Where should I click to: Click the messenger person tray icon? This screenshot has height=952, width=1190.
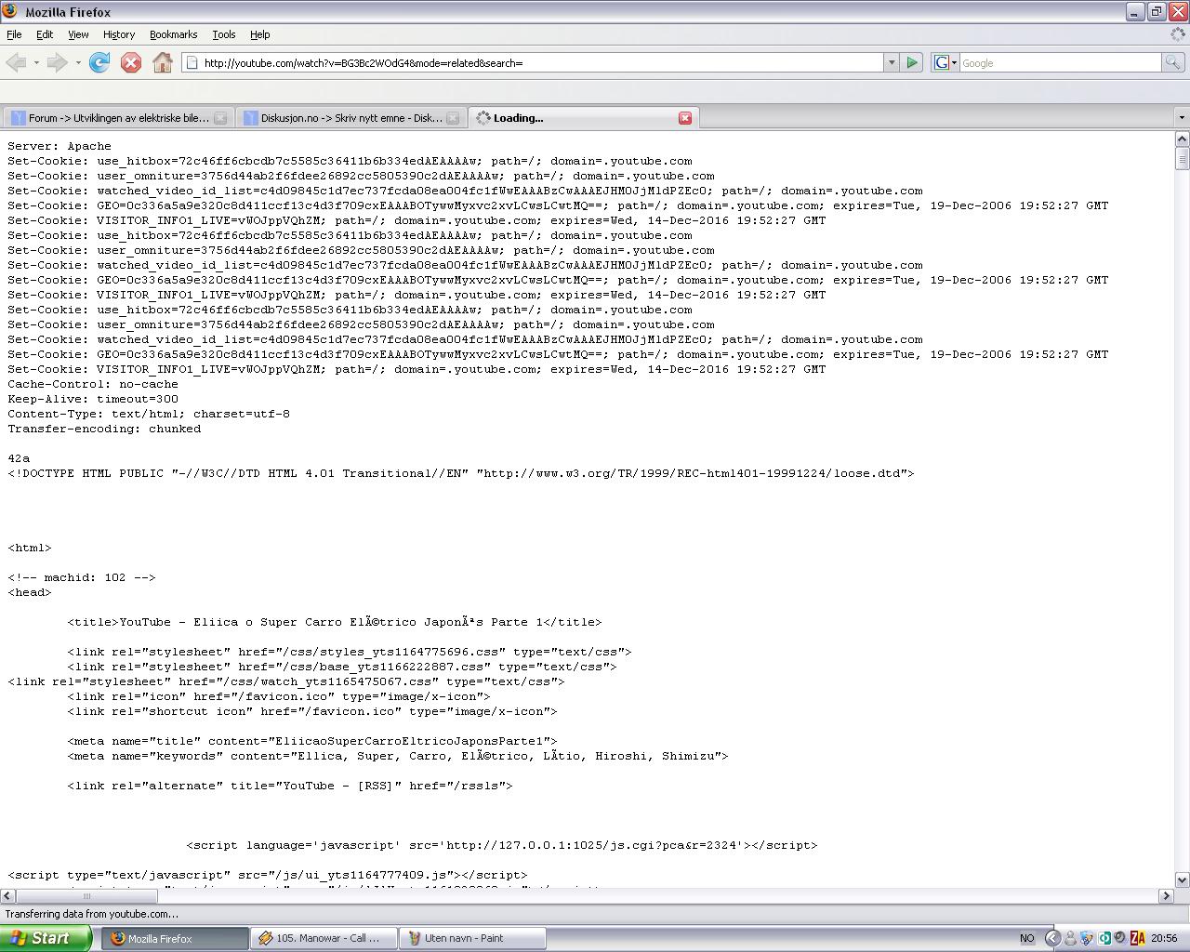click(x=1070, y=938)
